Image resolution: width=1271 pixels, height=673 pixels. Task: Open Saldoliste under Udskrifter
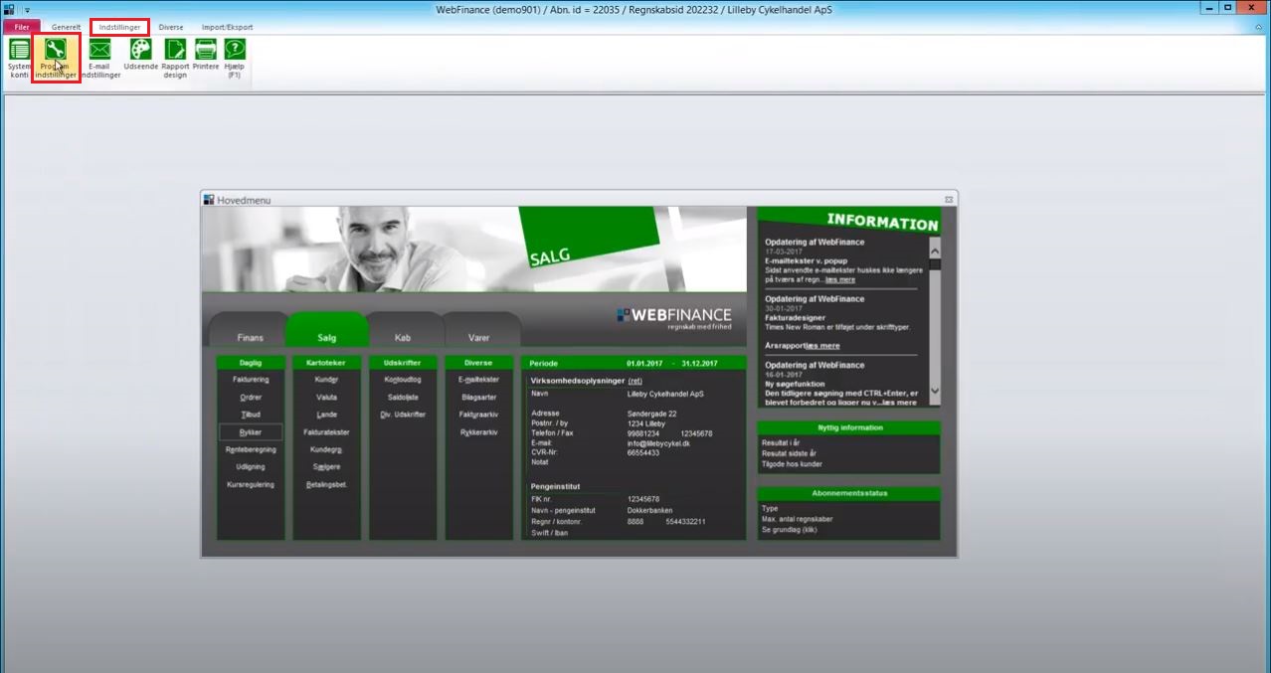pyautogui.click(x=403, y=397)
